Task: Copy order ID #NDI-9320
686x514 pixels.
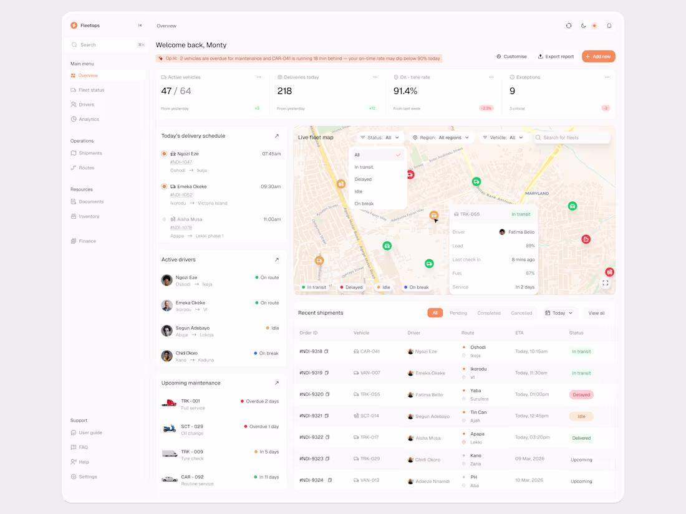Action: click(327, 394)
